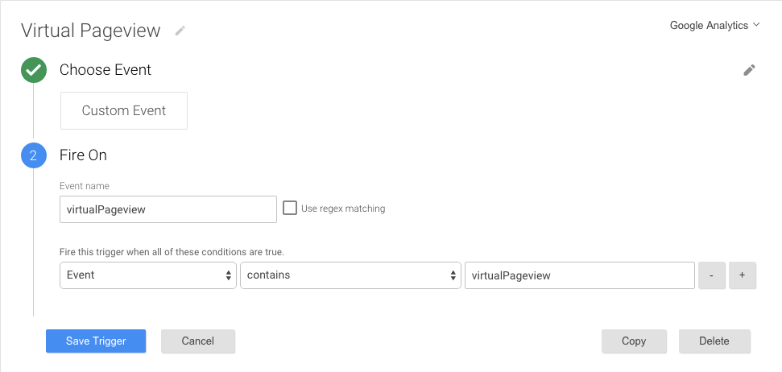Click the Copy button
Viewport: 782px width, 372px height.
coord(634,341)
